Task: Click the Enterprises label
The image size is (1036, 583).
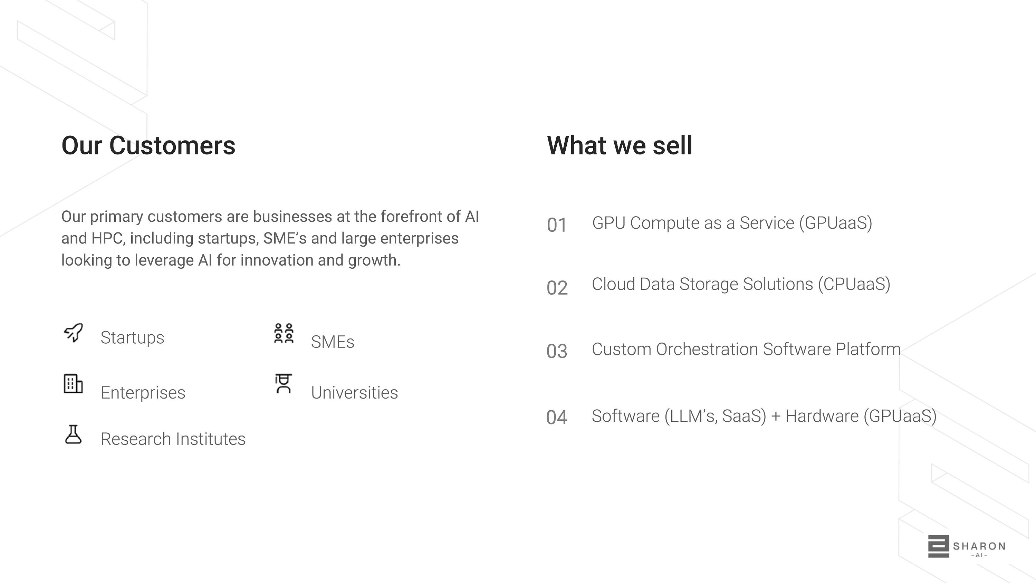Action: [x=143, y=393]
